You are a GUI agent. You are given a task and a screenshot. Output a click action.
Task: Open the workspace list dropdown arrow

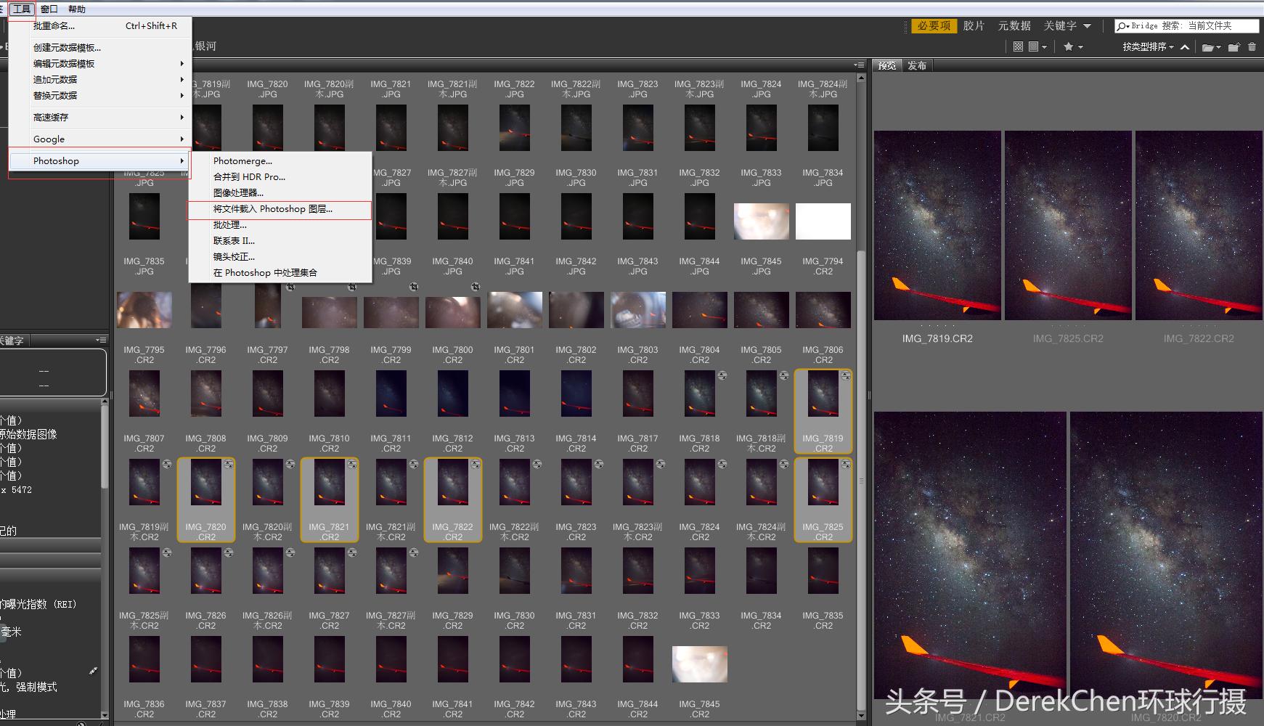[1087, 26]
